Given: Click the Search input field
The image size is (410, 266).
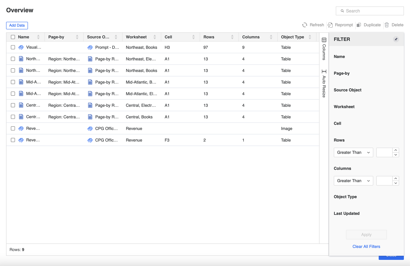Looking at the screenshot, I should (x=371, y=11).
